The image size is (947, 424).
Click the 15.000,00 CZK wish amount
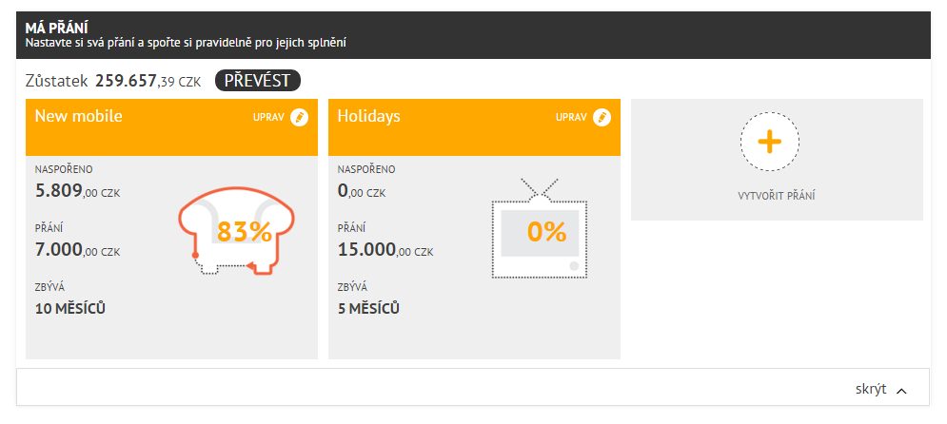[385, 250]
